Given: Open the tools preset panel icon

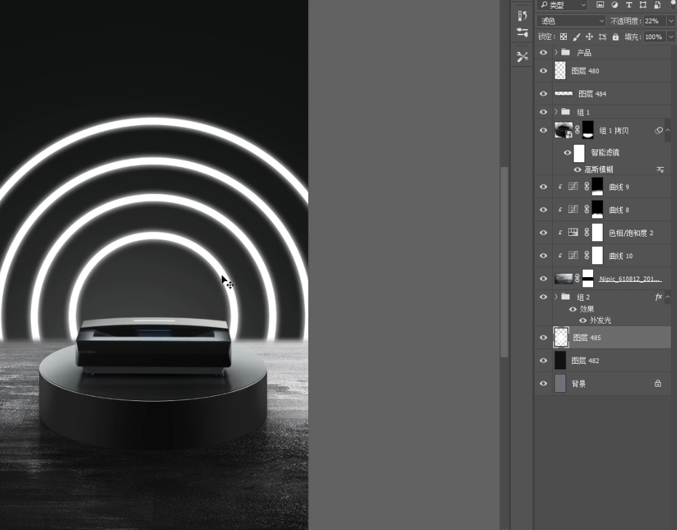Looking at the screenshot, I should coord(522,57).
